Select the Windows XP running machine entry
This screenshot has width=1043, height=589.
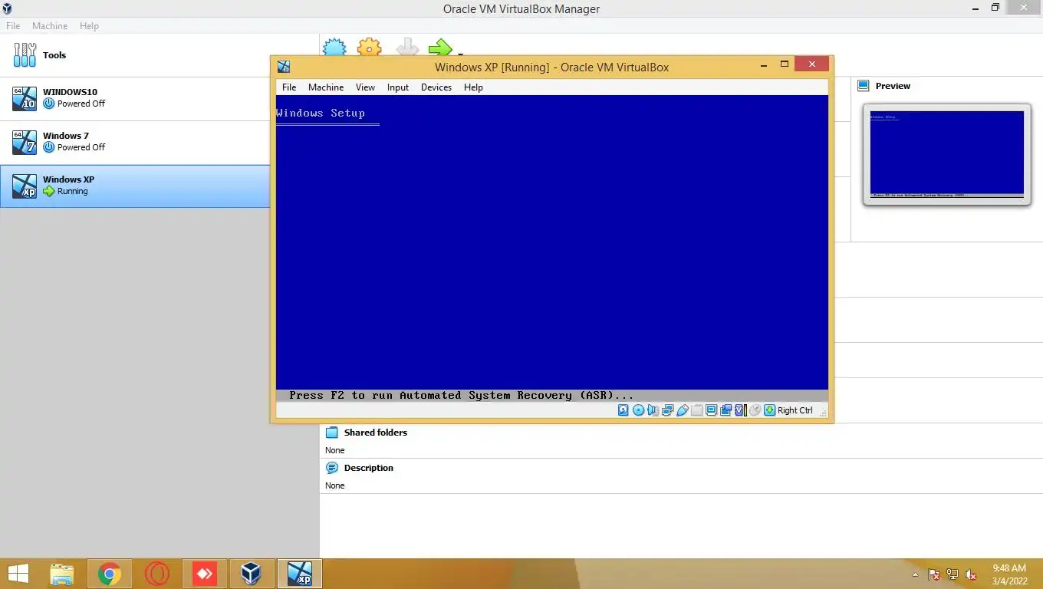(135, 186)
